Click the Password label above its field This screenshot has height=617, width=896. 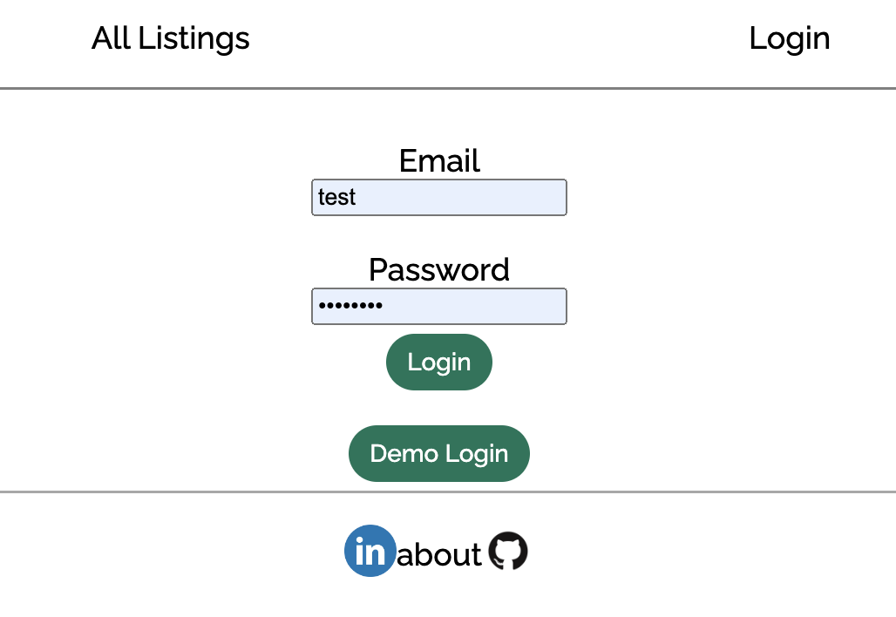coord(438,270)
